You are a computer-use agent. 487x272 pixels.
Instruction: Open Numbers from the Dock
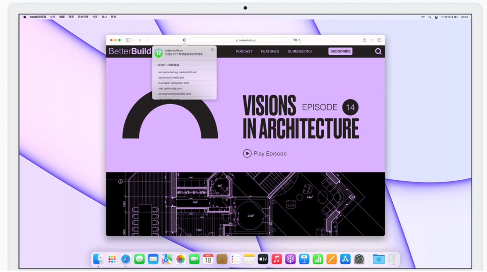[318, 259]
